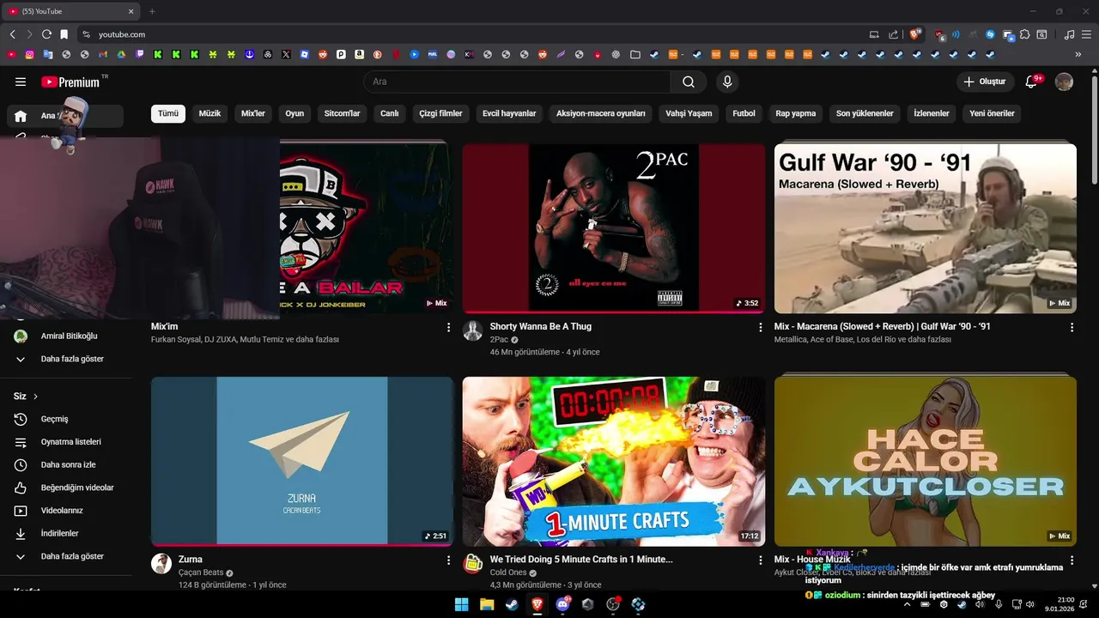Open options menu for Mix'im

coord(448,327)
